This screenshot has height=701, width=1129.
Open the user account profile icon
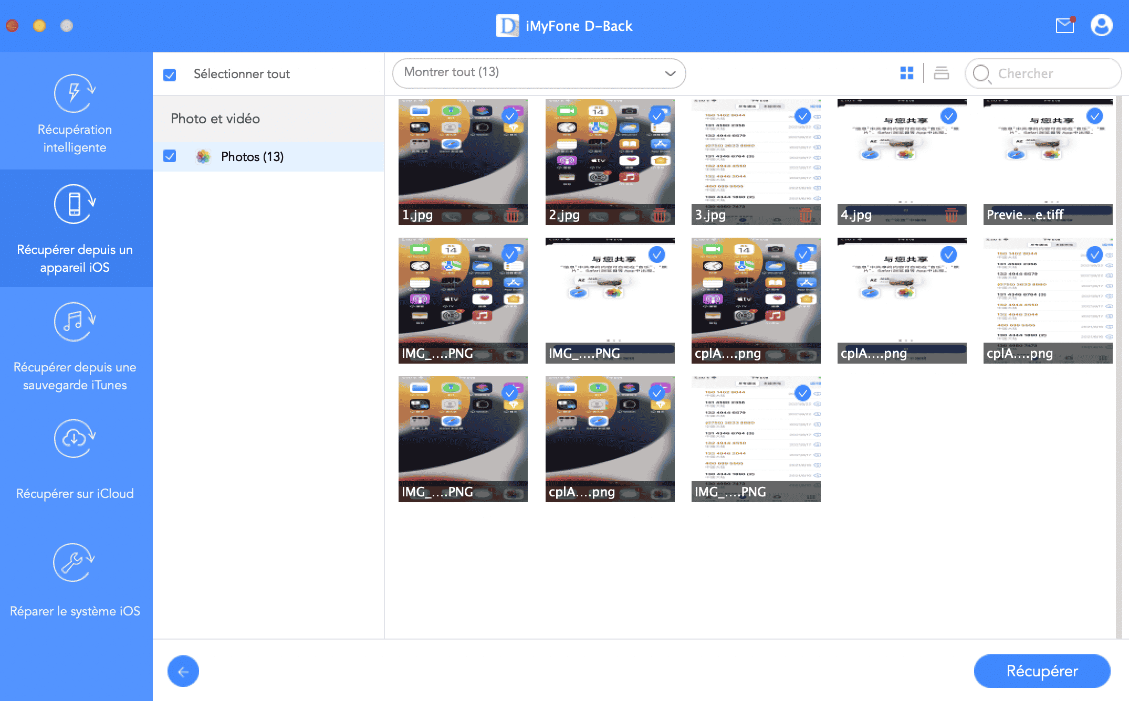[1101, 25]
